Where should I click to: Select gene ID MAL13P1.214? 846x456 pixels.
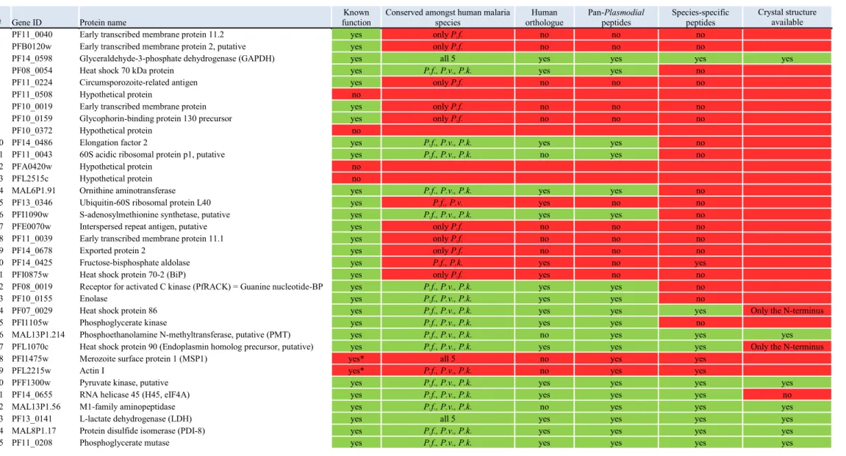pos(38,335)
